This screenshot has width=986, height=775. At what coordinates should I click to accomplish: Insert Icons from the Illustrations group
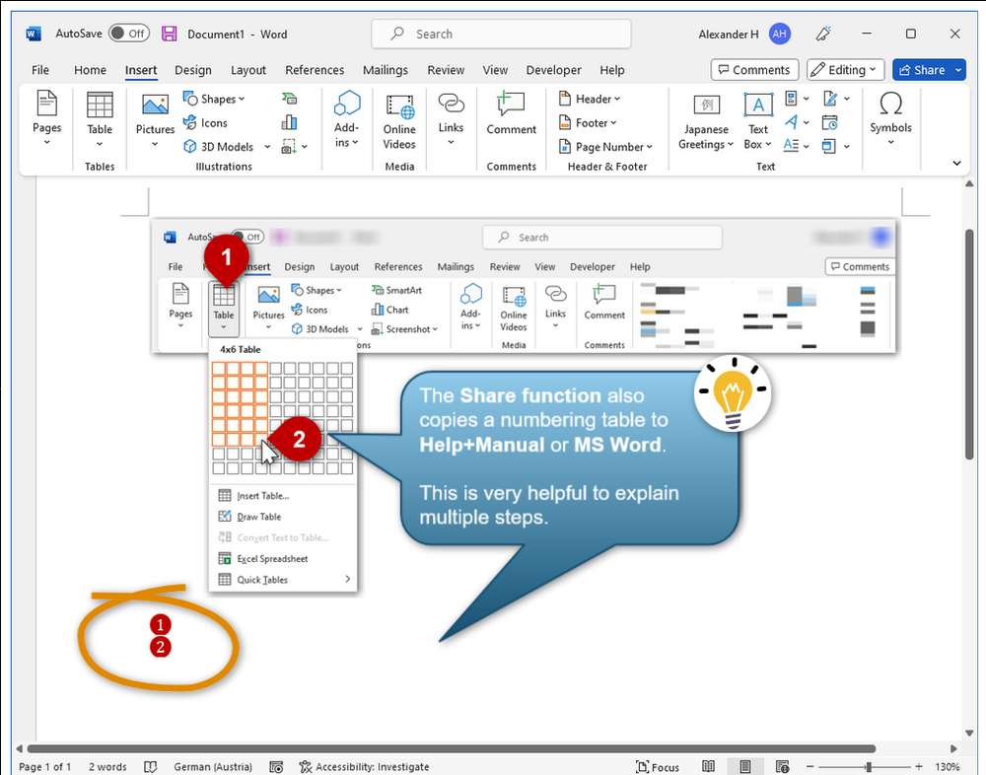205,122
